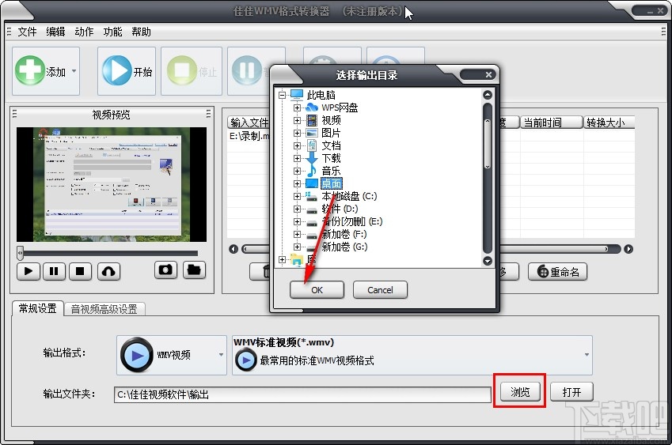Open the WMV视频 output format dropdown
This screenshot has height=445, width=672.
[x=172, y=355]
